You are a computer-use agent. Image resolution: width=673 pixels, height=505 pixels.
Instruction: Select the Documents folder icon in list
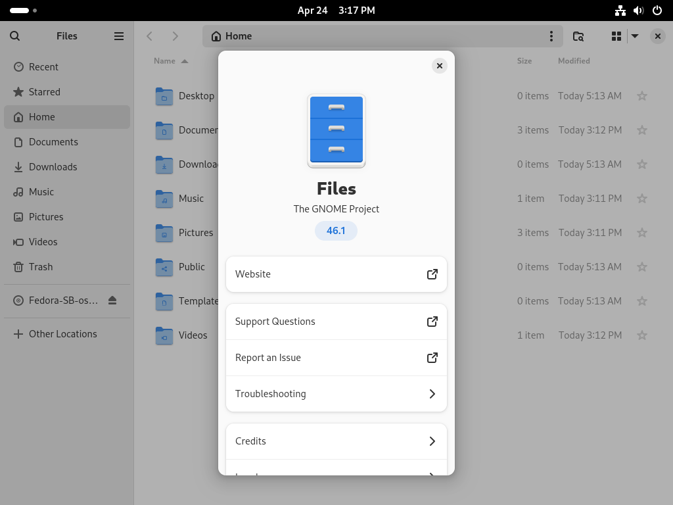pyautogui.click(x=164, y=130)
